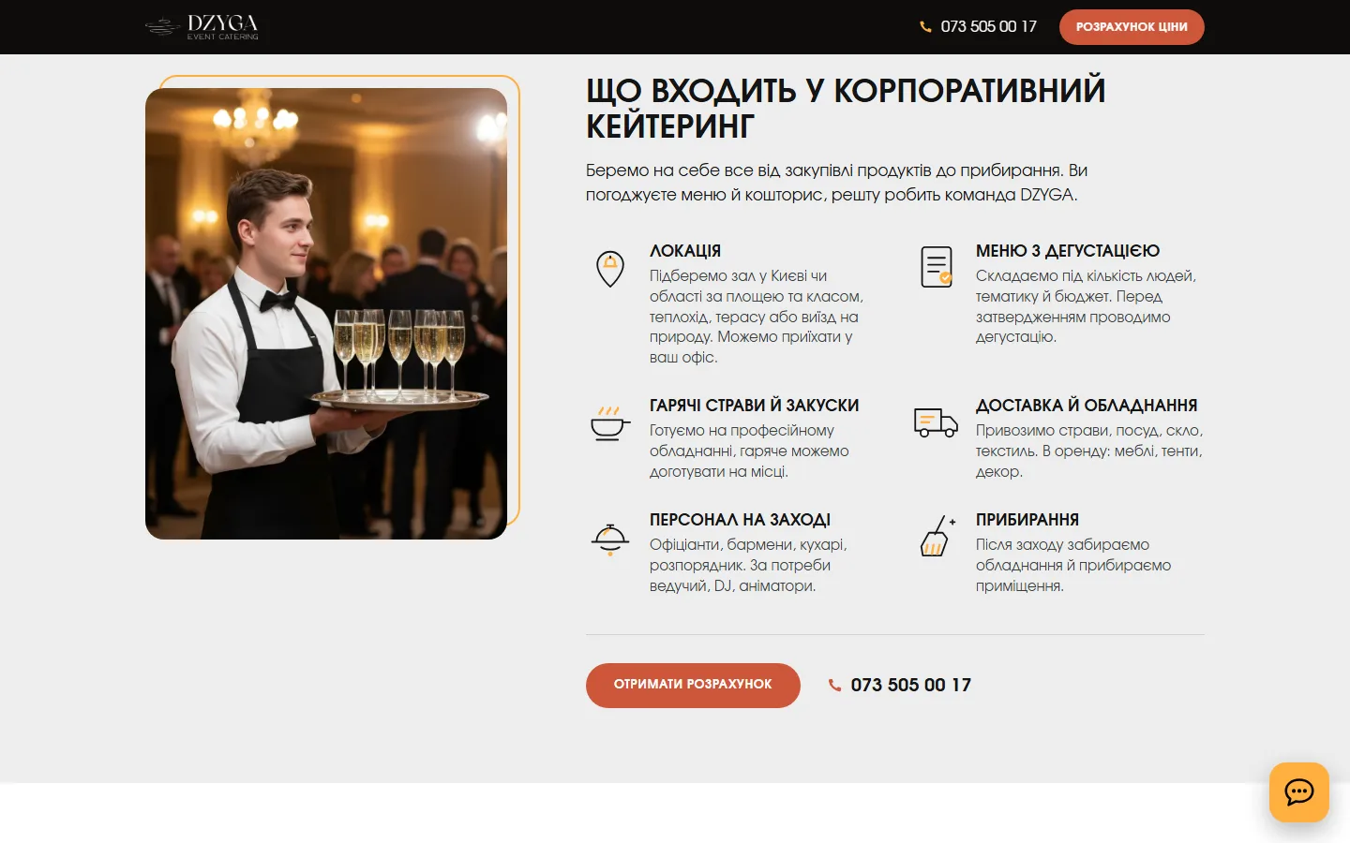Click the Отримати розрахунок button
Screen dimensions: 1350x843
tap(693, 685)
